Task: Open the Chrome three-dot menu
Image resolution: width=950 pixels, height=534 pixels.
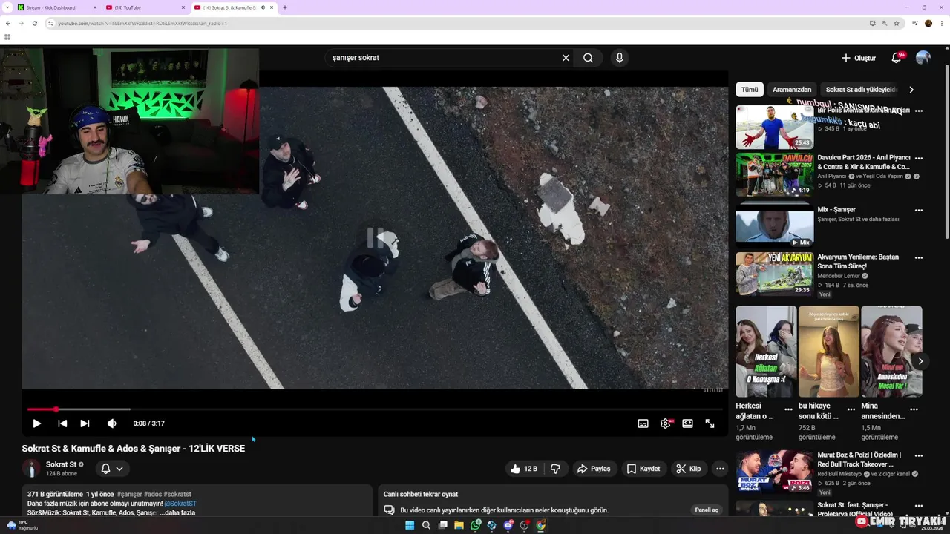Action: click(941, 23)
